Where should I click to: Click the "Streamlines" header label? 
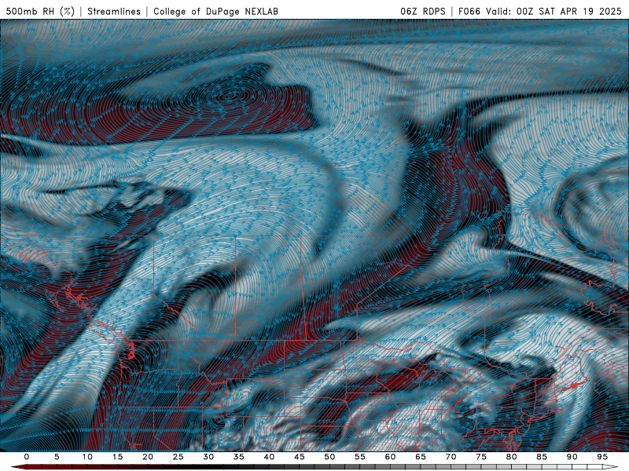click(114, 12)
